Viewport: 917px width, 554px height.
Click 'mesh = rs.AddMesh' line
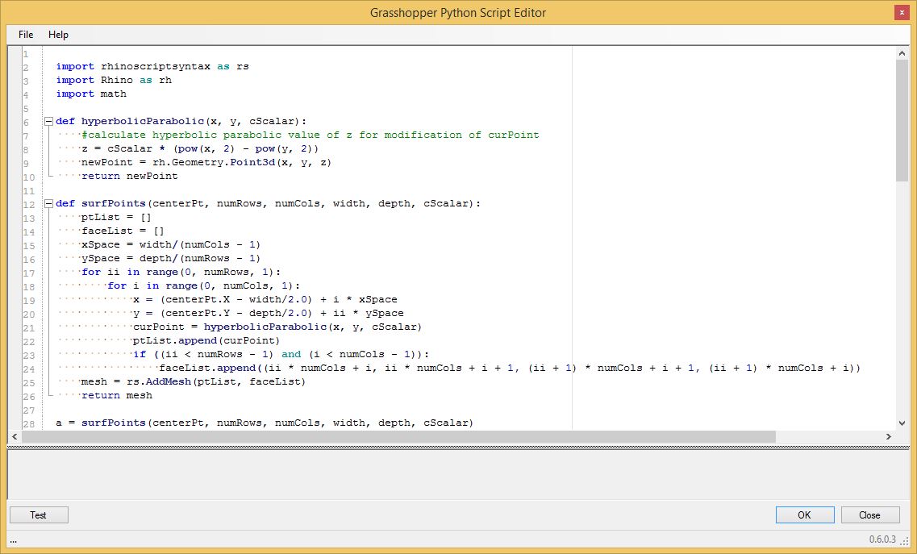tap(194, 382)
